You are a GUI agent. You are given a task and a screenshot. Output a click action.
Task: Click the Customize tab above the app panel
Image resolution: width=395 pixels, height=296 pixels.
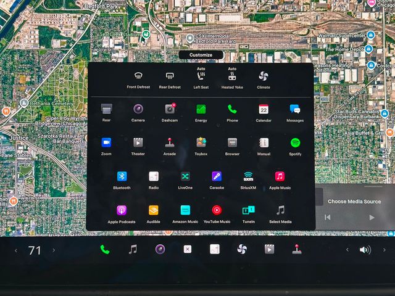pyautogui.click(x=201, y=55)
